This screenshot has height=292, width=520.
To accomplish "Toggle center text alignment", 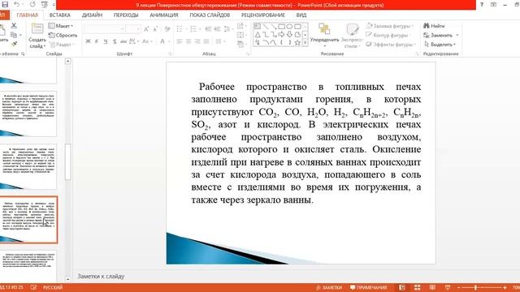I will [x=188, y=41].
